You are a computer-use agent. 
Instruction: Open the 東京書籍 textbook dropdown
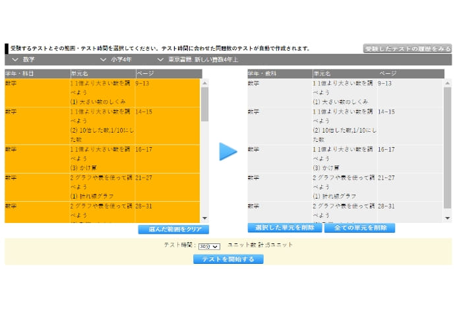coord(198,59)
